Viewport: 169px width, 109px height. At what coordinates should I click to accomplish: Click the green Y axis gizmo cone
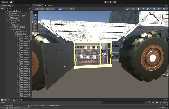click(160, 16)
